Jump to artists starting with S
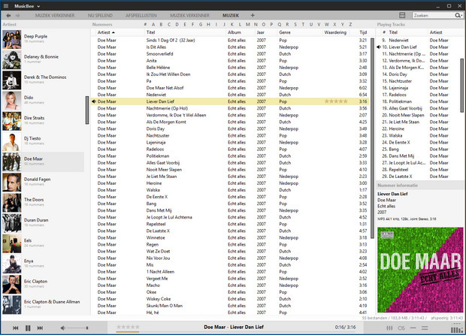Screen dimensions: 466x335 (295, 24)
